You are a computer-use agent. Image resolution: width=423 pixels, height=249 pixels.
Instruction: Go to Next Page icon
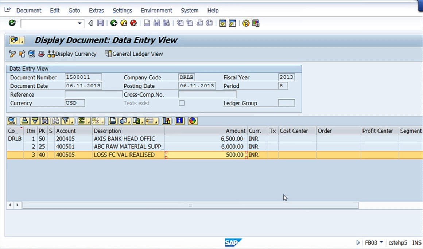[199, 23]
